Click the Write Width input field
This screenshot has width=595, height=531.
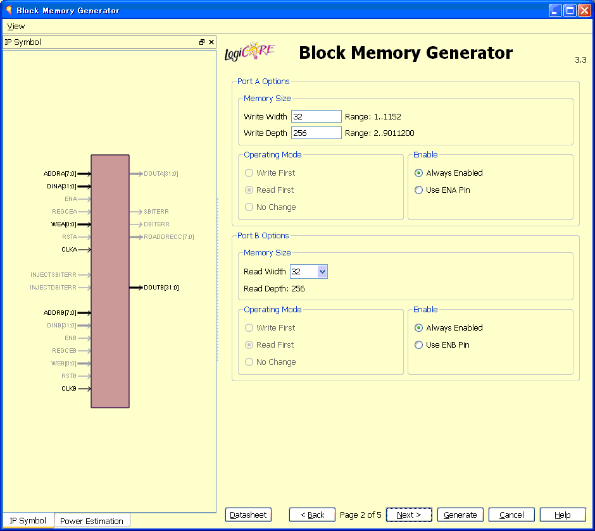click(316, 116)
